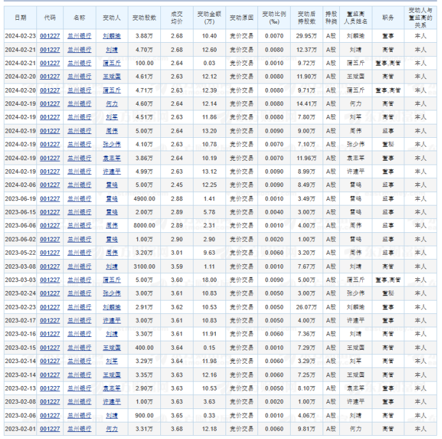This screenshot has height=439, width=442.
Task: Select the 3.68 average price cell
Action: [x=177, y=429]
